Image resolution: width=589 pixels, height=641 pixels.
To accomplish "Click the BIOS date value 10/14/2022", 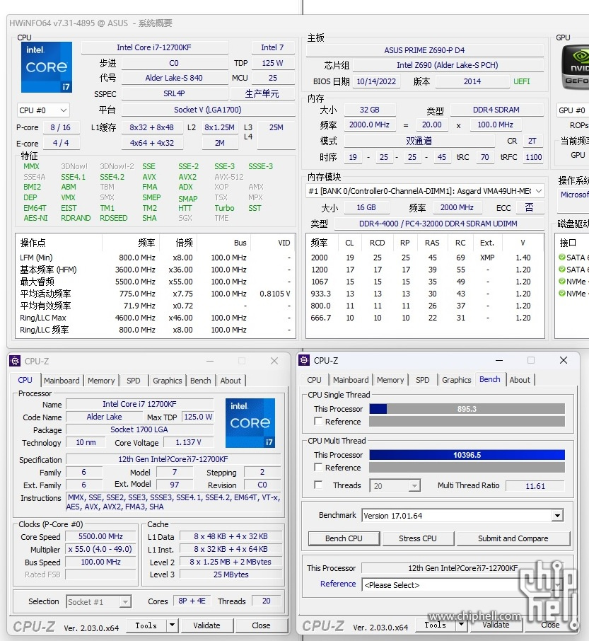I will (376, 81).
